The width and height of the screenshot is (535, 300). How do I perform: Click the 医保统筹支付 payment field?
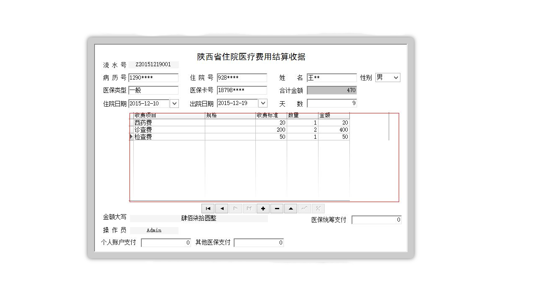pyautogui.click(x=376, y=220)
